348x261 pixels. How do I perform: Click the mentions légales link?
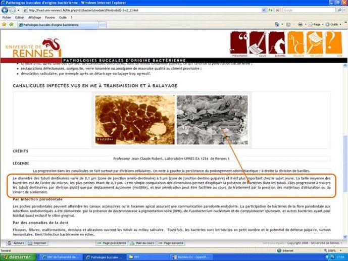coord(273,243)
